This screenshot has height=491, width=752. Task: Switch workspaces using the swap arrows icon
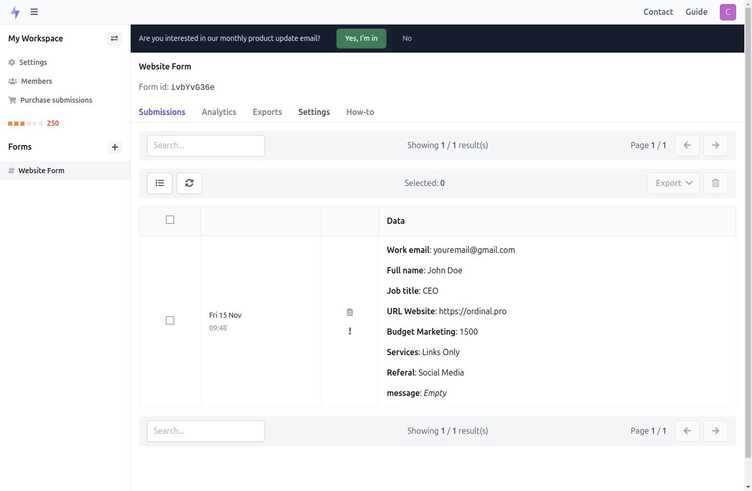coord(114,38)
